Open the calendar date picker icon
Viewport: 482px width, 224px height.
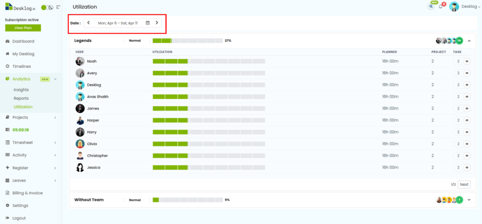click(x=148, y=23)
